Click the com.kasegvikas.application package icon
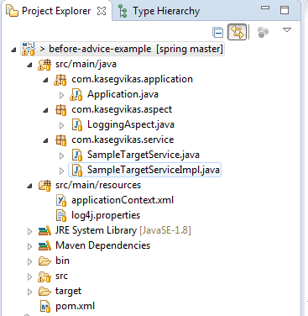308x316 pixels. click(60, 80)
